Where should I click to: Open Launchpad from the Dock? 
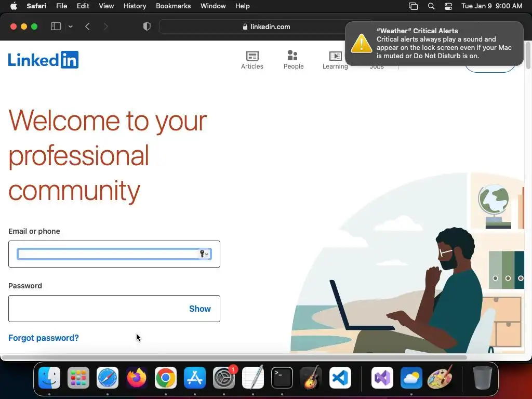tap(78, 378)
